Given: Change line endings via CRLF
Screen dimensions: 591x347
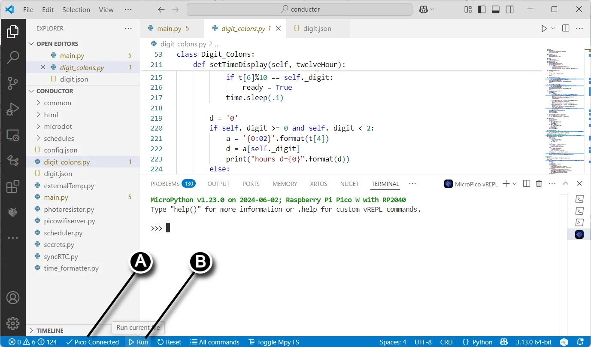Looking at the screenshot, I should [x=447, y=342].
